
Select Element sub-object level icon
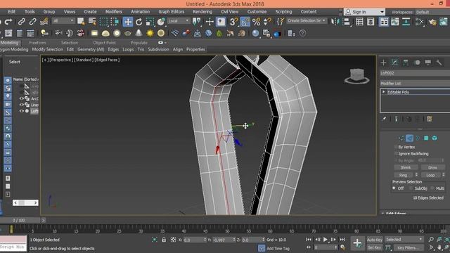click(435, 138)
